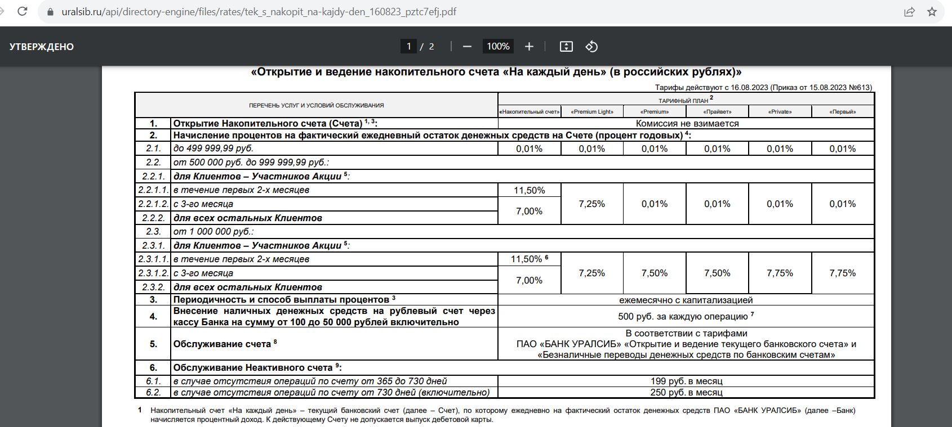Click row 'Открытие Накопительного счета (Счета)'
The width and height of the screenshot is (952, 427).
[334, 123]
